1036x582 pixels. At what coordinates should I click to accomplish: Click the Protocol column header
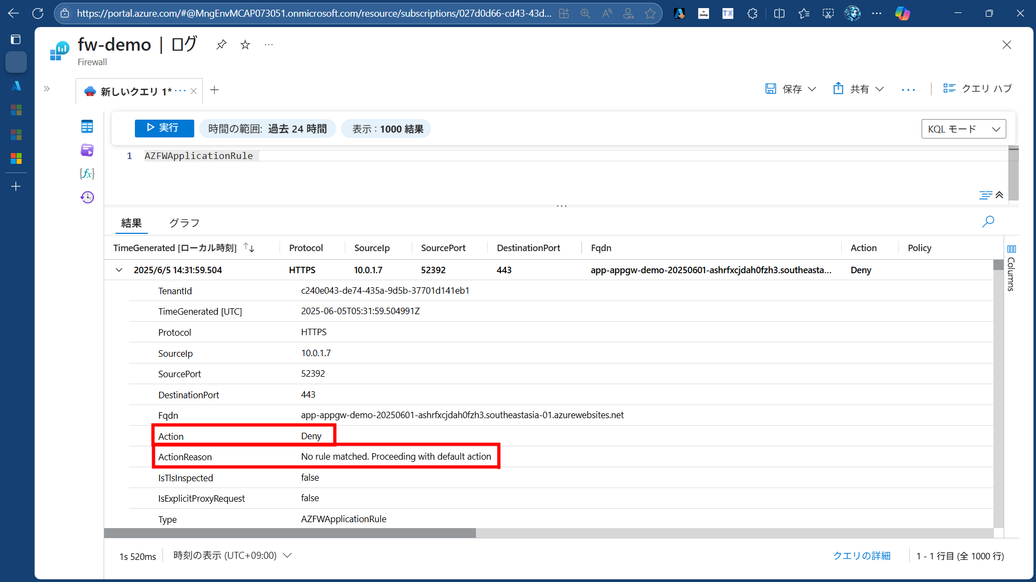point(306,248)
